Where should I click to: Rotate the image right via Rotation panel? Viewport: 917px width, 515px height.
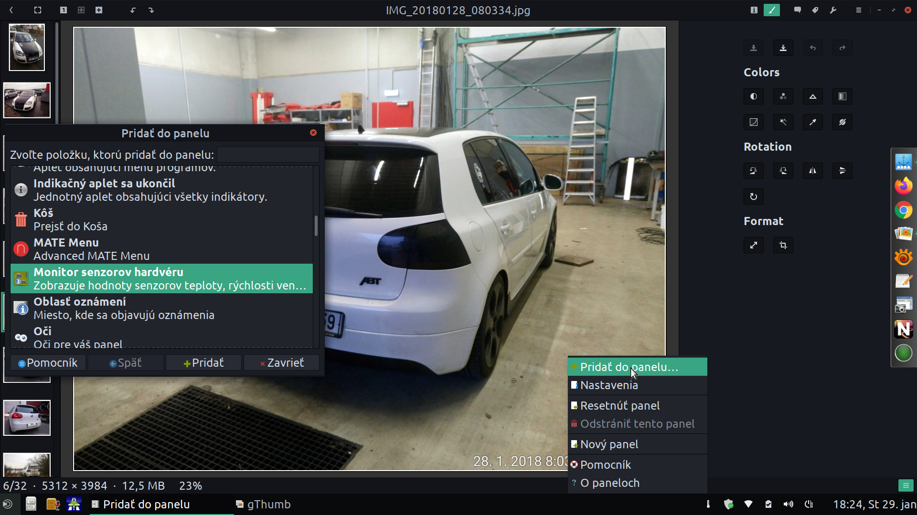click(783, 171)
